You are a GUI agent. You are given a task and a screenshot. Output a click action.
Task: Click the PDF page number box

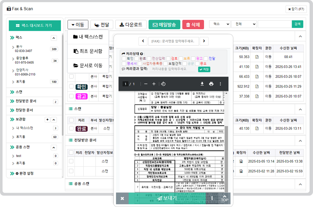pos(125,84)
